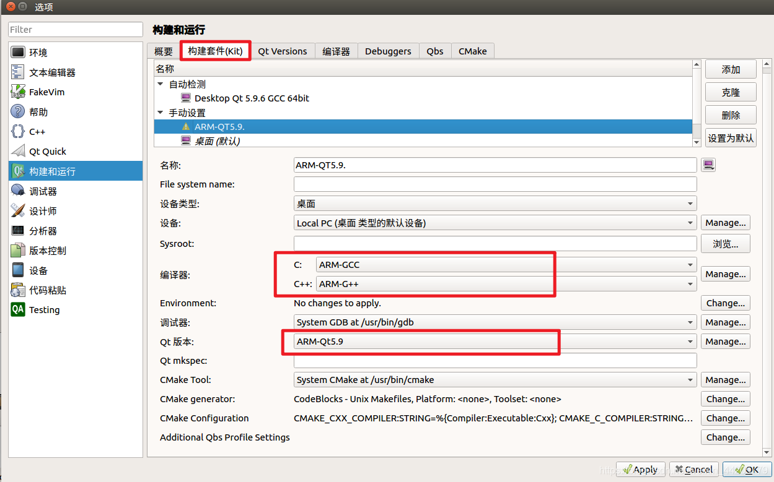Click the 克隆 button
This screenshot has height=482, width=774.
(x=731, y=92)
